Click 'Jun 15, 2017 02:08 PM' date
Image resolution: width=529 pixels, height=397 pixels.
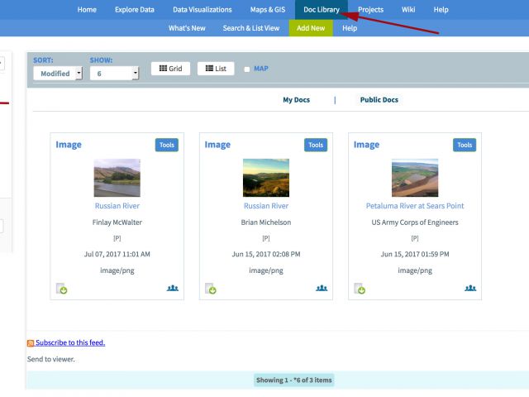click(266, 254)
